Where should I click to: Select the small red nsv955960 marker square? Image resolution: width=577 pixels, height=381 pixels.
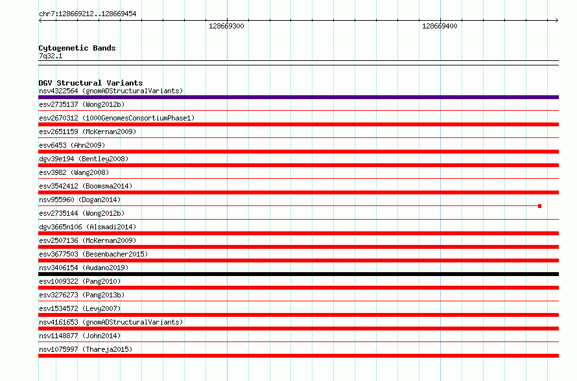click(x=540, y=206)
